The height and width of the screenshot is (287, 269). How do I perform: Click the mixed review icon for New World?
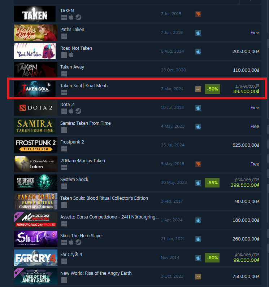(x=198, y=277)
